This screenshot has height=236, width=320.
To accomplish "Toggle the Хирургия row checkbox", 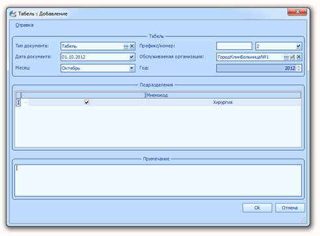I will (87, 102).
